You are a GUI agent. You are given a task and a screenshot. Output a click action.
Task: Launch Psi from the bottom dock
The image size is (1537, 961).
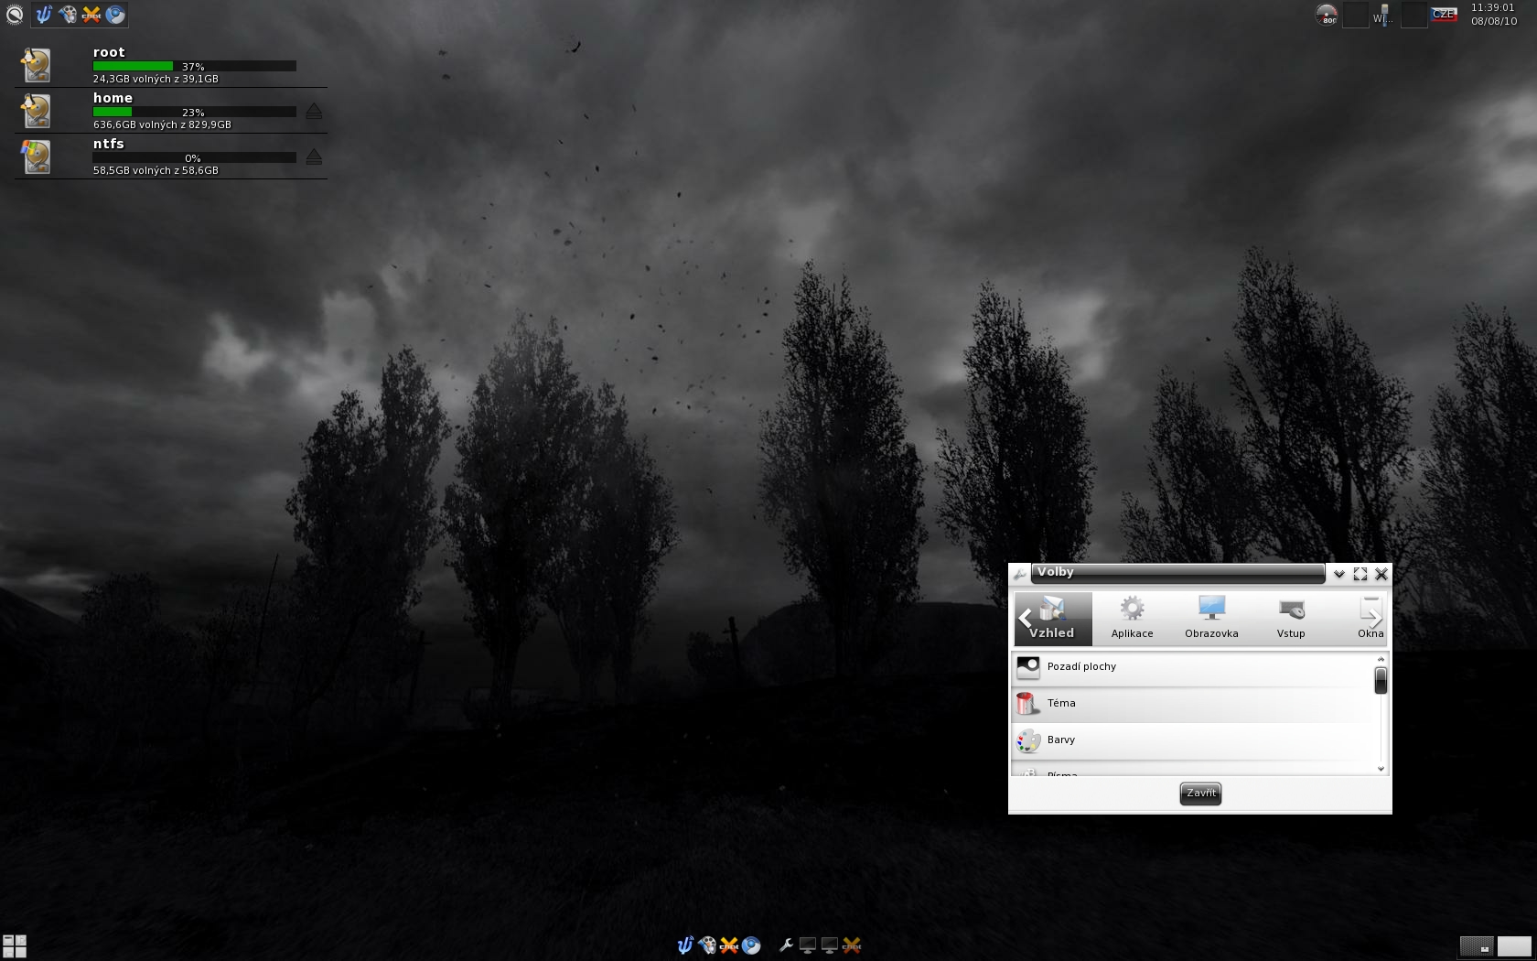click(684, 945)
